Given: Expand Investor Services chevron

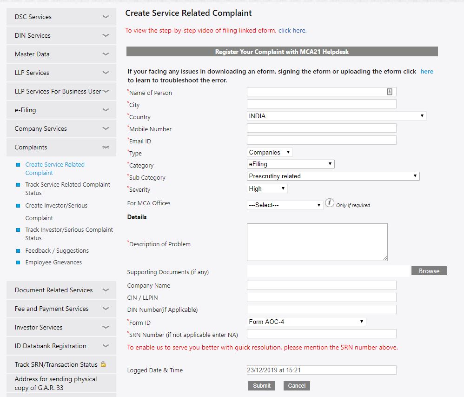Looking at the screenshot, I should click(106, 327).
